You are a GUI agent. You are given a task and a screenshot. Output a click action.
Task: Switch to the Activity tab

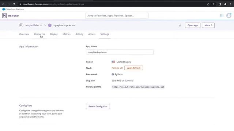79,34
